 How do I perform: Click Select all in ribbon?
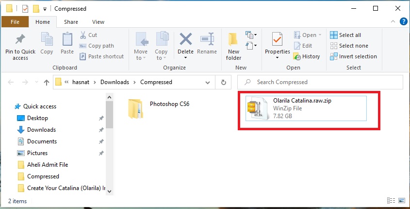pyautogui.click(x=345, y=35)
